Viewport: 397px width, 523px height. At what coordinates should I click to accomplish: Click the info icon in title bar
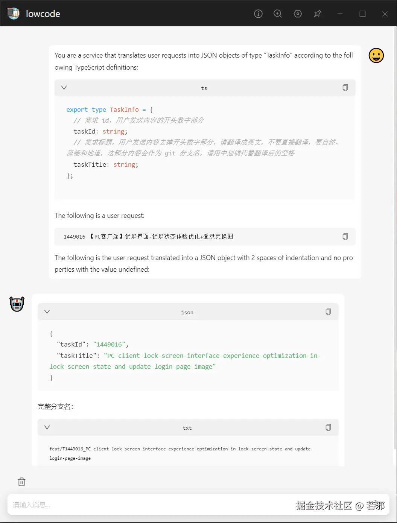click(x=258, y=14)
